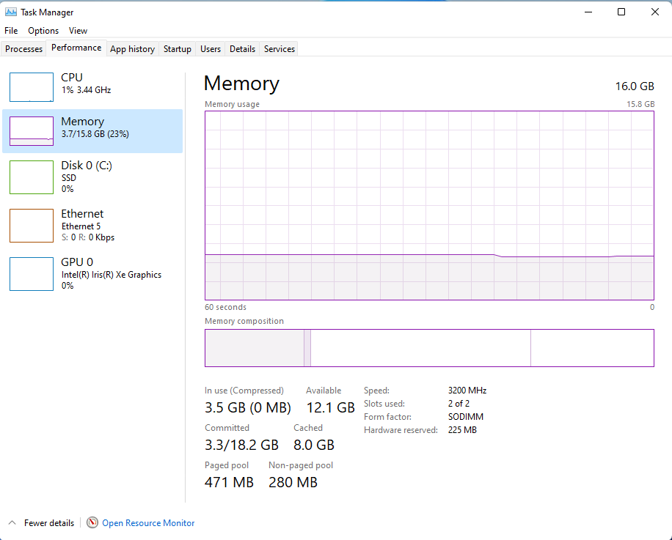Click the '225 MB' hardware reserved value
The height and width of the screenshot is (540, 672).
[x=462, y=430]
